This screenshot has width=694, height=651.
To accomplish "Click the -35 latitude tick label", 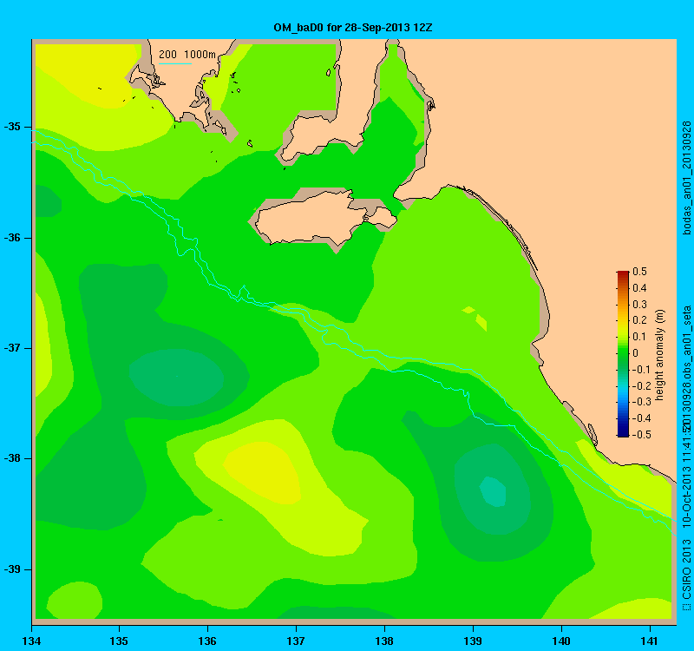I will click(12, 127).
